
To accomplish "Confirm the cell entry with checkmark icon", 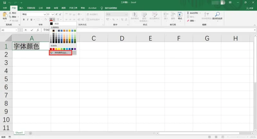I will (x=32, y=30).
